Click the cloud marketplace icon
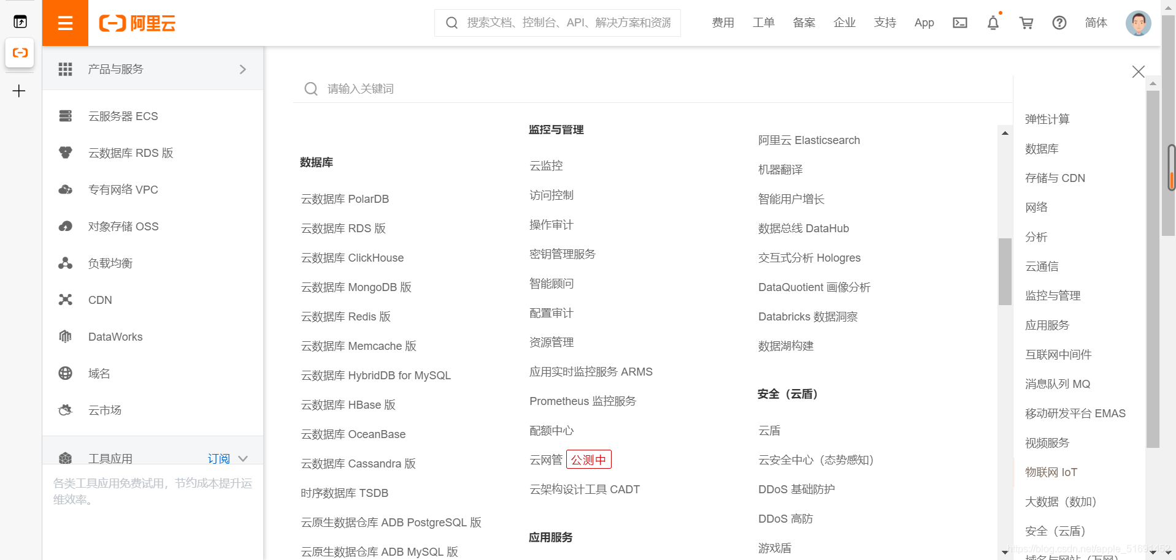The height and width of the screenshot is (560, 1176). coord(66,410)
